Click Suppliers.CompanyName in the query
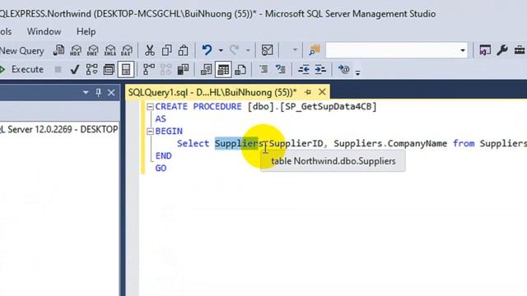527x296 pixels. click(x=390, y=144)
